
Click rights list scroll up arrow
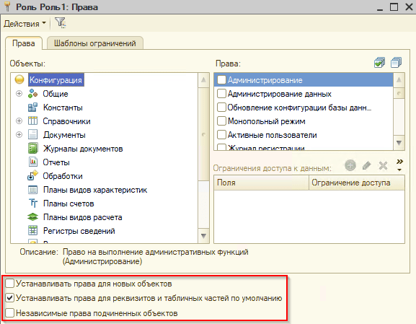coord(399,79)
